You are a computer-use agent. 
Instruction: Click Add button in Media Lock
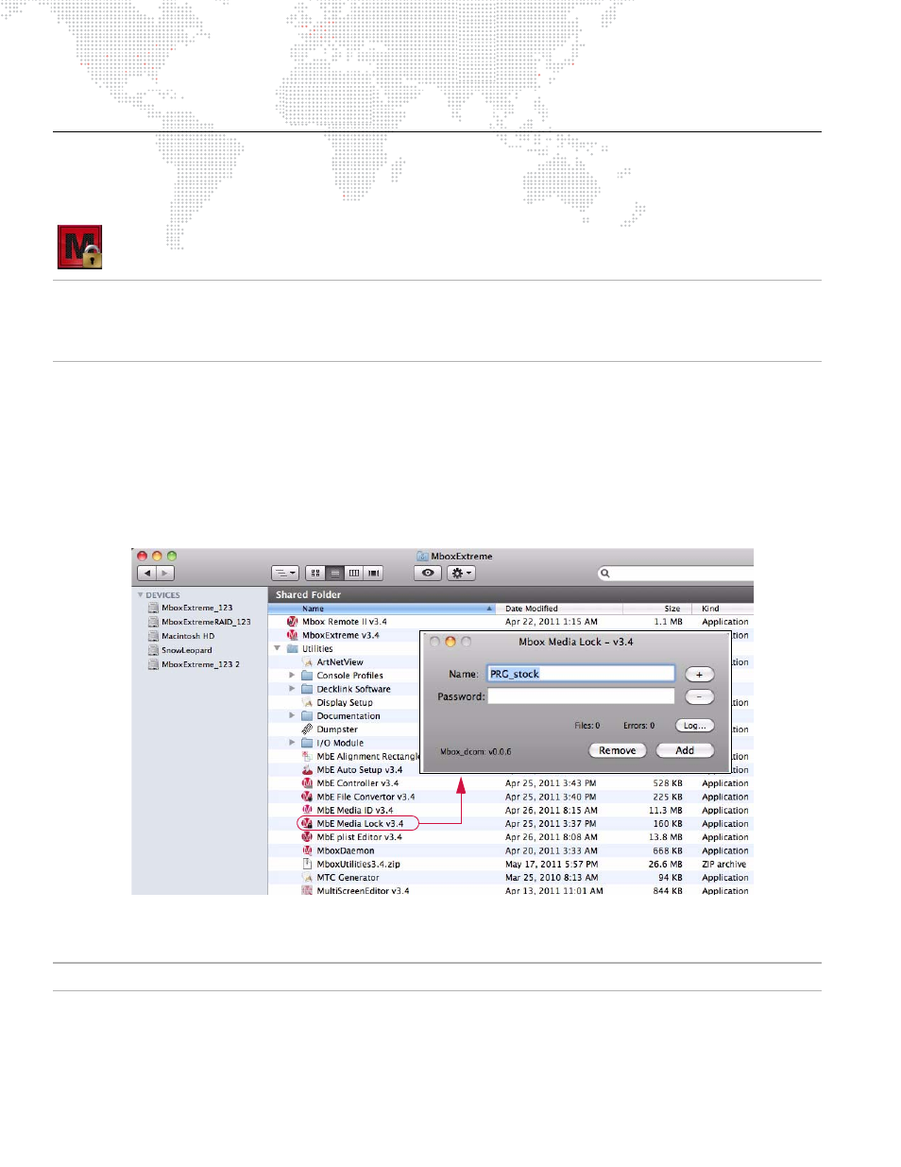(685, 750)
